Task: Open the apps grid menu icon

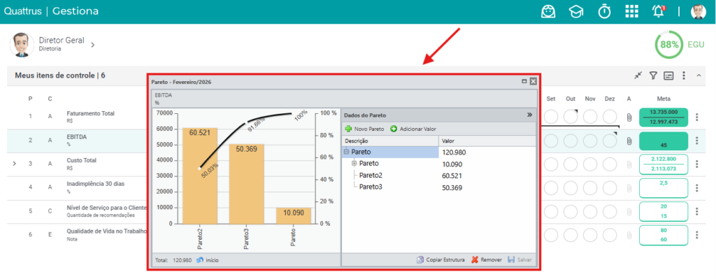Action: (x=631, y=11)
